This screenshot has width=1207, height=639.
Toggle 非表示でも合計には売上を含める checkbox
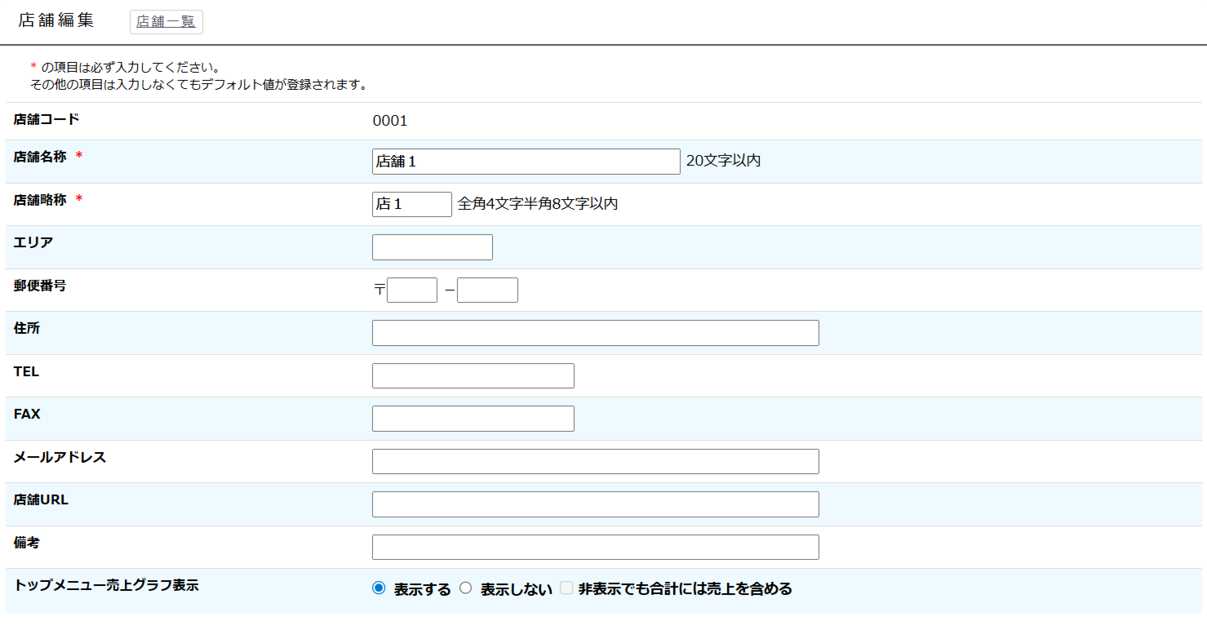566,588
